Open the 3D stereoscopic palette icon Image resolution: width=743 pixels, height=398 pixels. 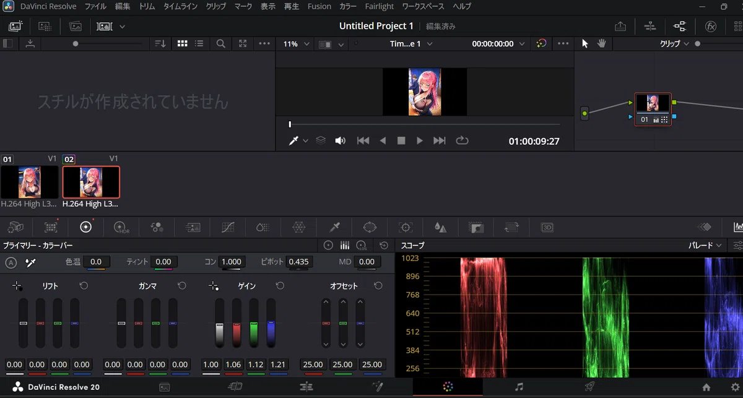click(x=547, y=227)
